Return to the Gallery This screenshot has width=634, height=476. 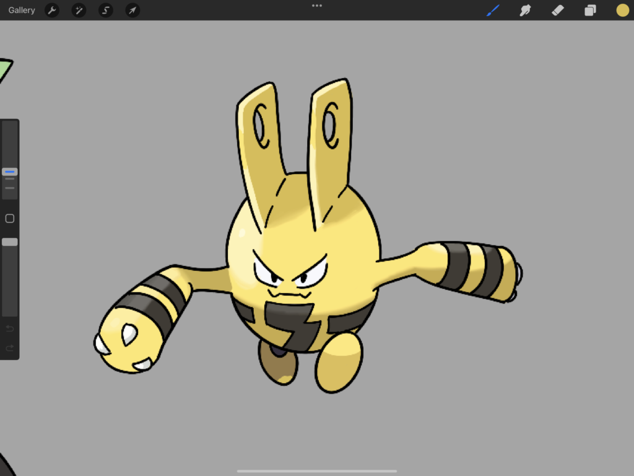[22, 10]
